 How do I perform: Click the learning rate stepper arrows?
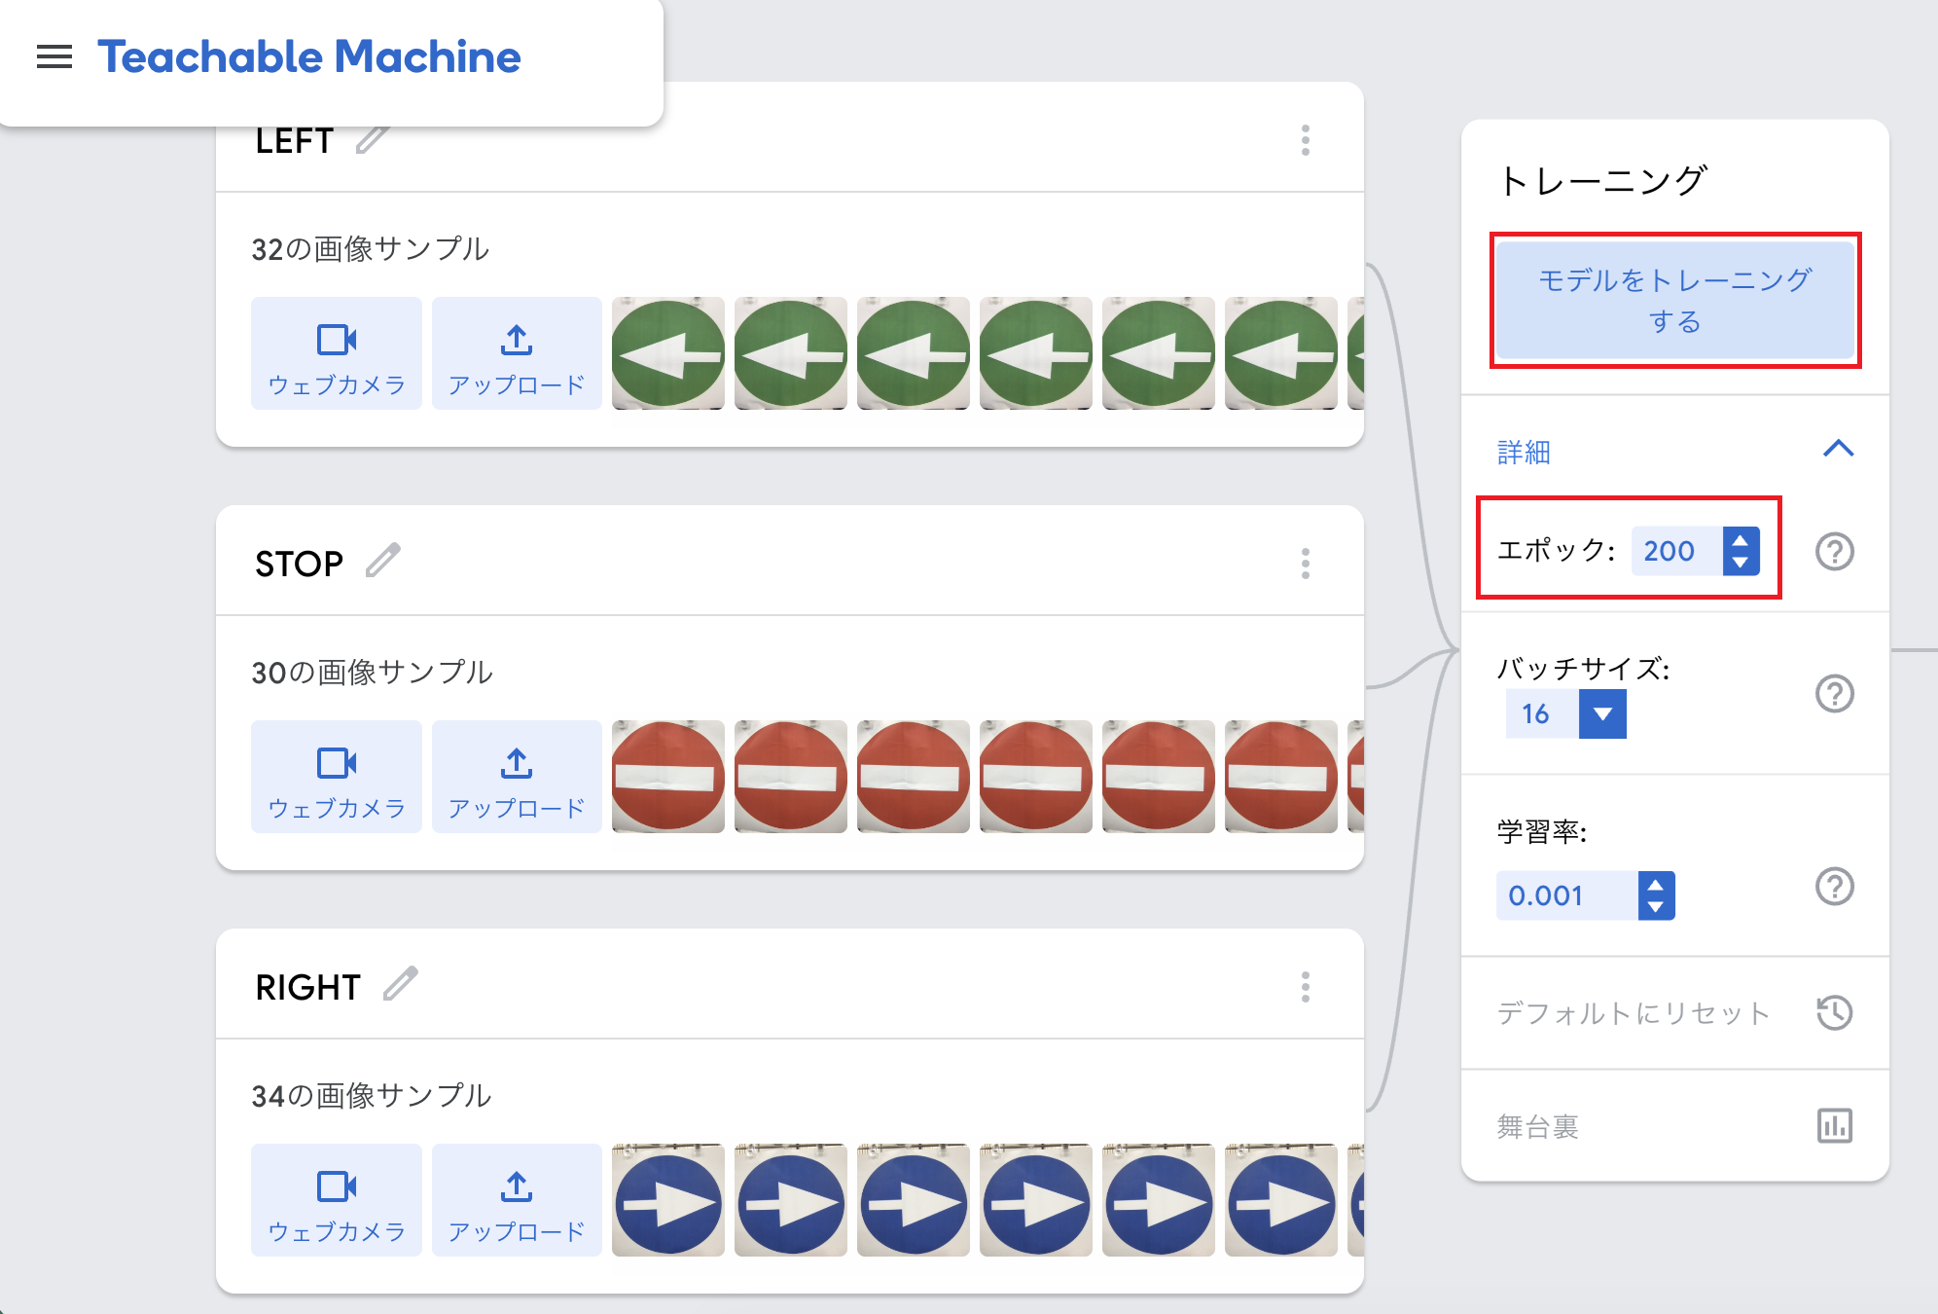tap(1656, 895)
